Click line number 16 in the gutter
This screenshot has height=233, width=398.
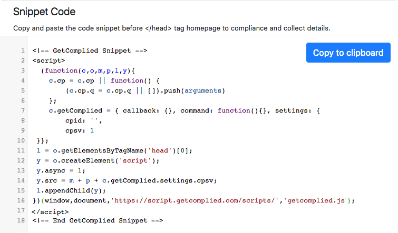tap(21, 200)
